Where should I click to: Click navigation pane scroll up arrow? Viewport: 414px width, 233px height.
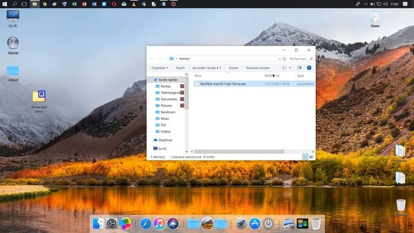[x=187, y=75]
